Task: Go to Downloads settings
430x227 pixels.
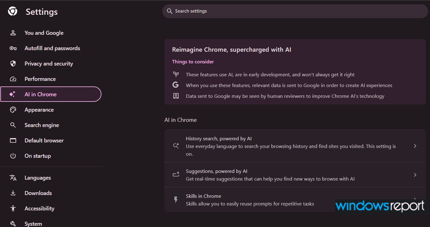Action: [51, 193]
